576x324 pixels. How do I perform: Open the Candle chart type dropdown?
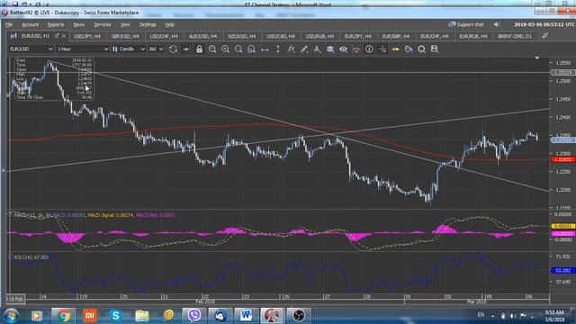coord(129,49)
